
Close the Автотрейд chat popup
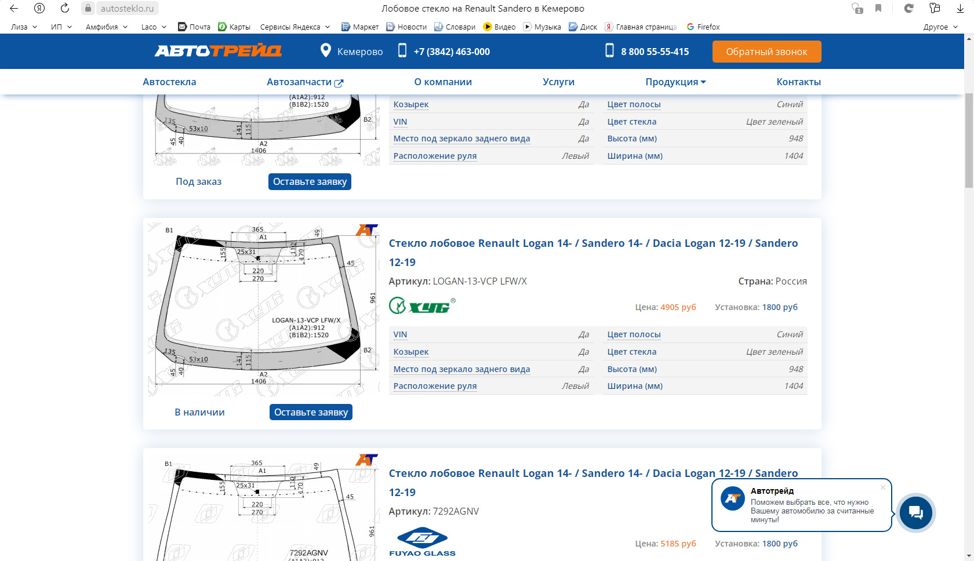(x=883, y=487)
